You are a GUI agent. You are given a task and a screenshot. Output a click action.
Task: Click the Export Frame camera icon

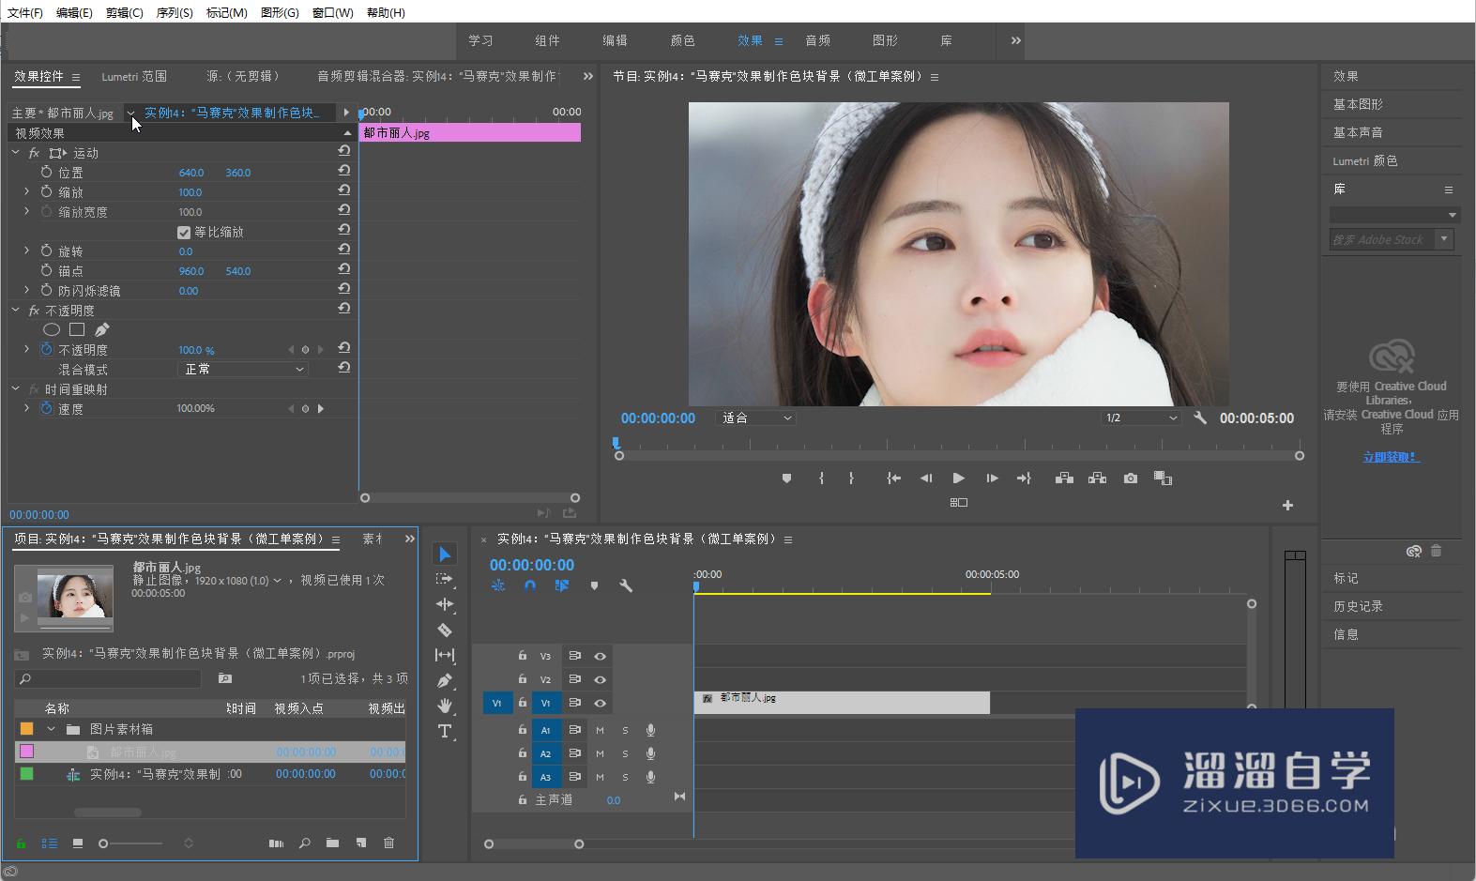click(x=1131, y=478)
